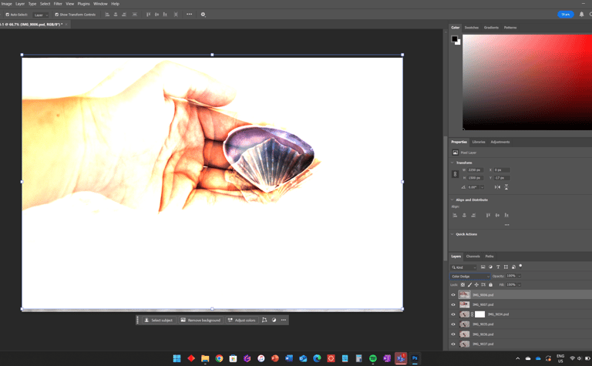Click the notifications bell icon

tap(581, 15)
